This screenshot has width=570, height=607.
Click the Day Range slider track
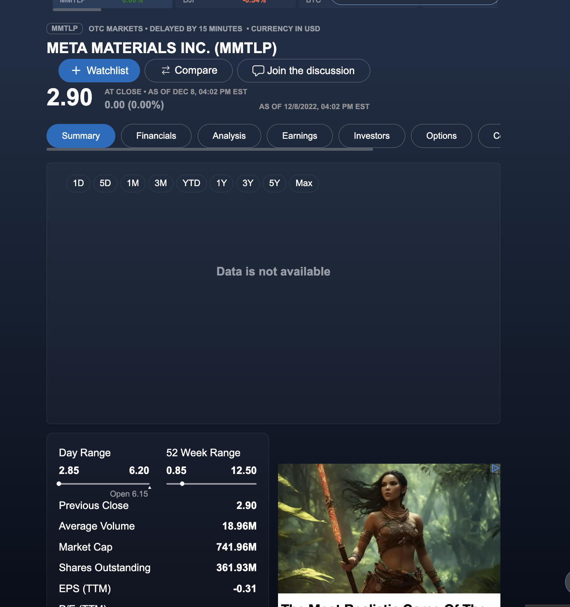[x=104, y=484]
